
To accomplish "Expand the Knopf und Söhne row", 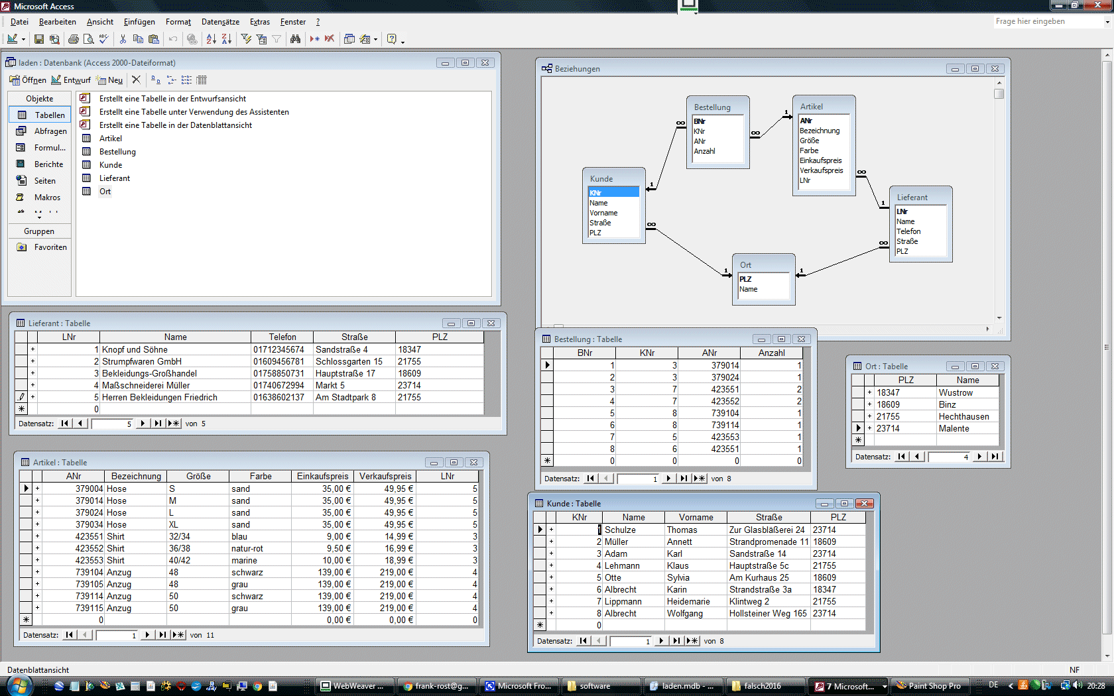I will pos(32,349).
